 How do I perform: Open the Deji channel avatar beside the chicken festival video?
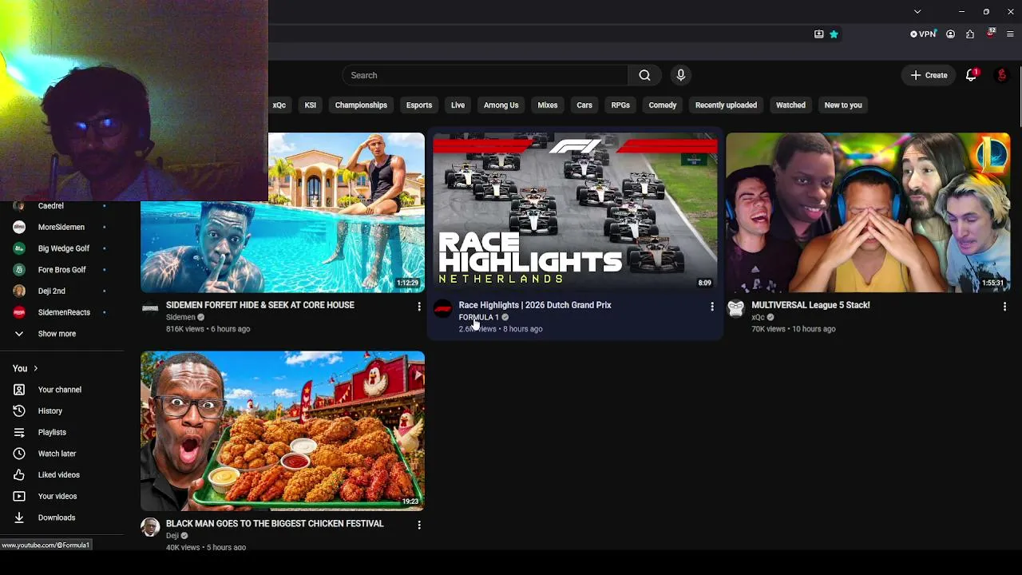pyautogui.click(x=150, y=527)
